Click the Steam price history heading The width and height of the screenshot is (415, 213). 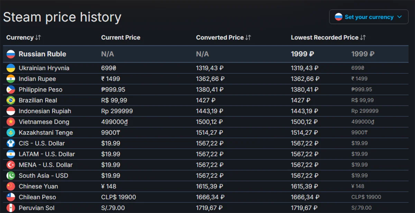point(62,17)
